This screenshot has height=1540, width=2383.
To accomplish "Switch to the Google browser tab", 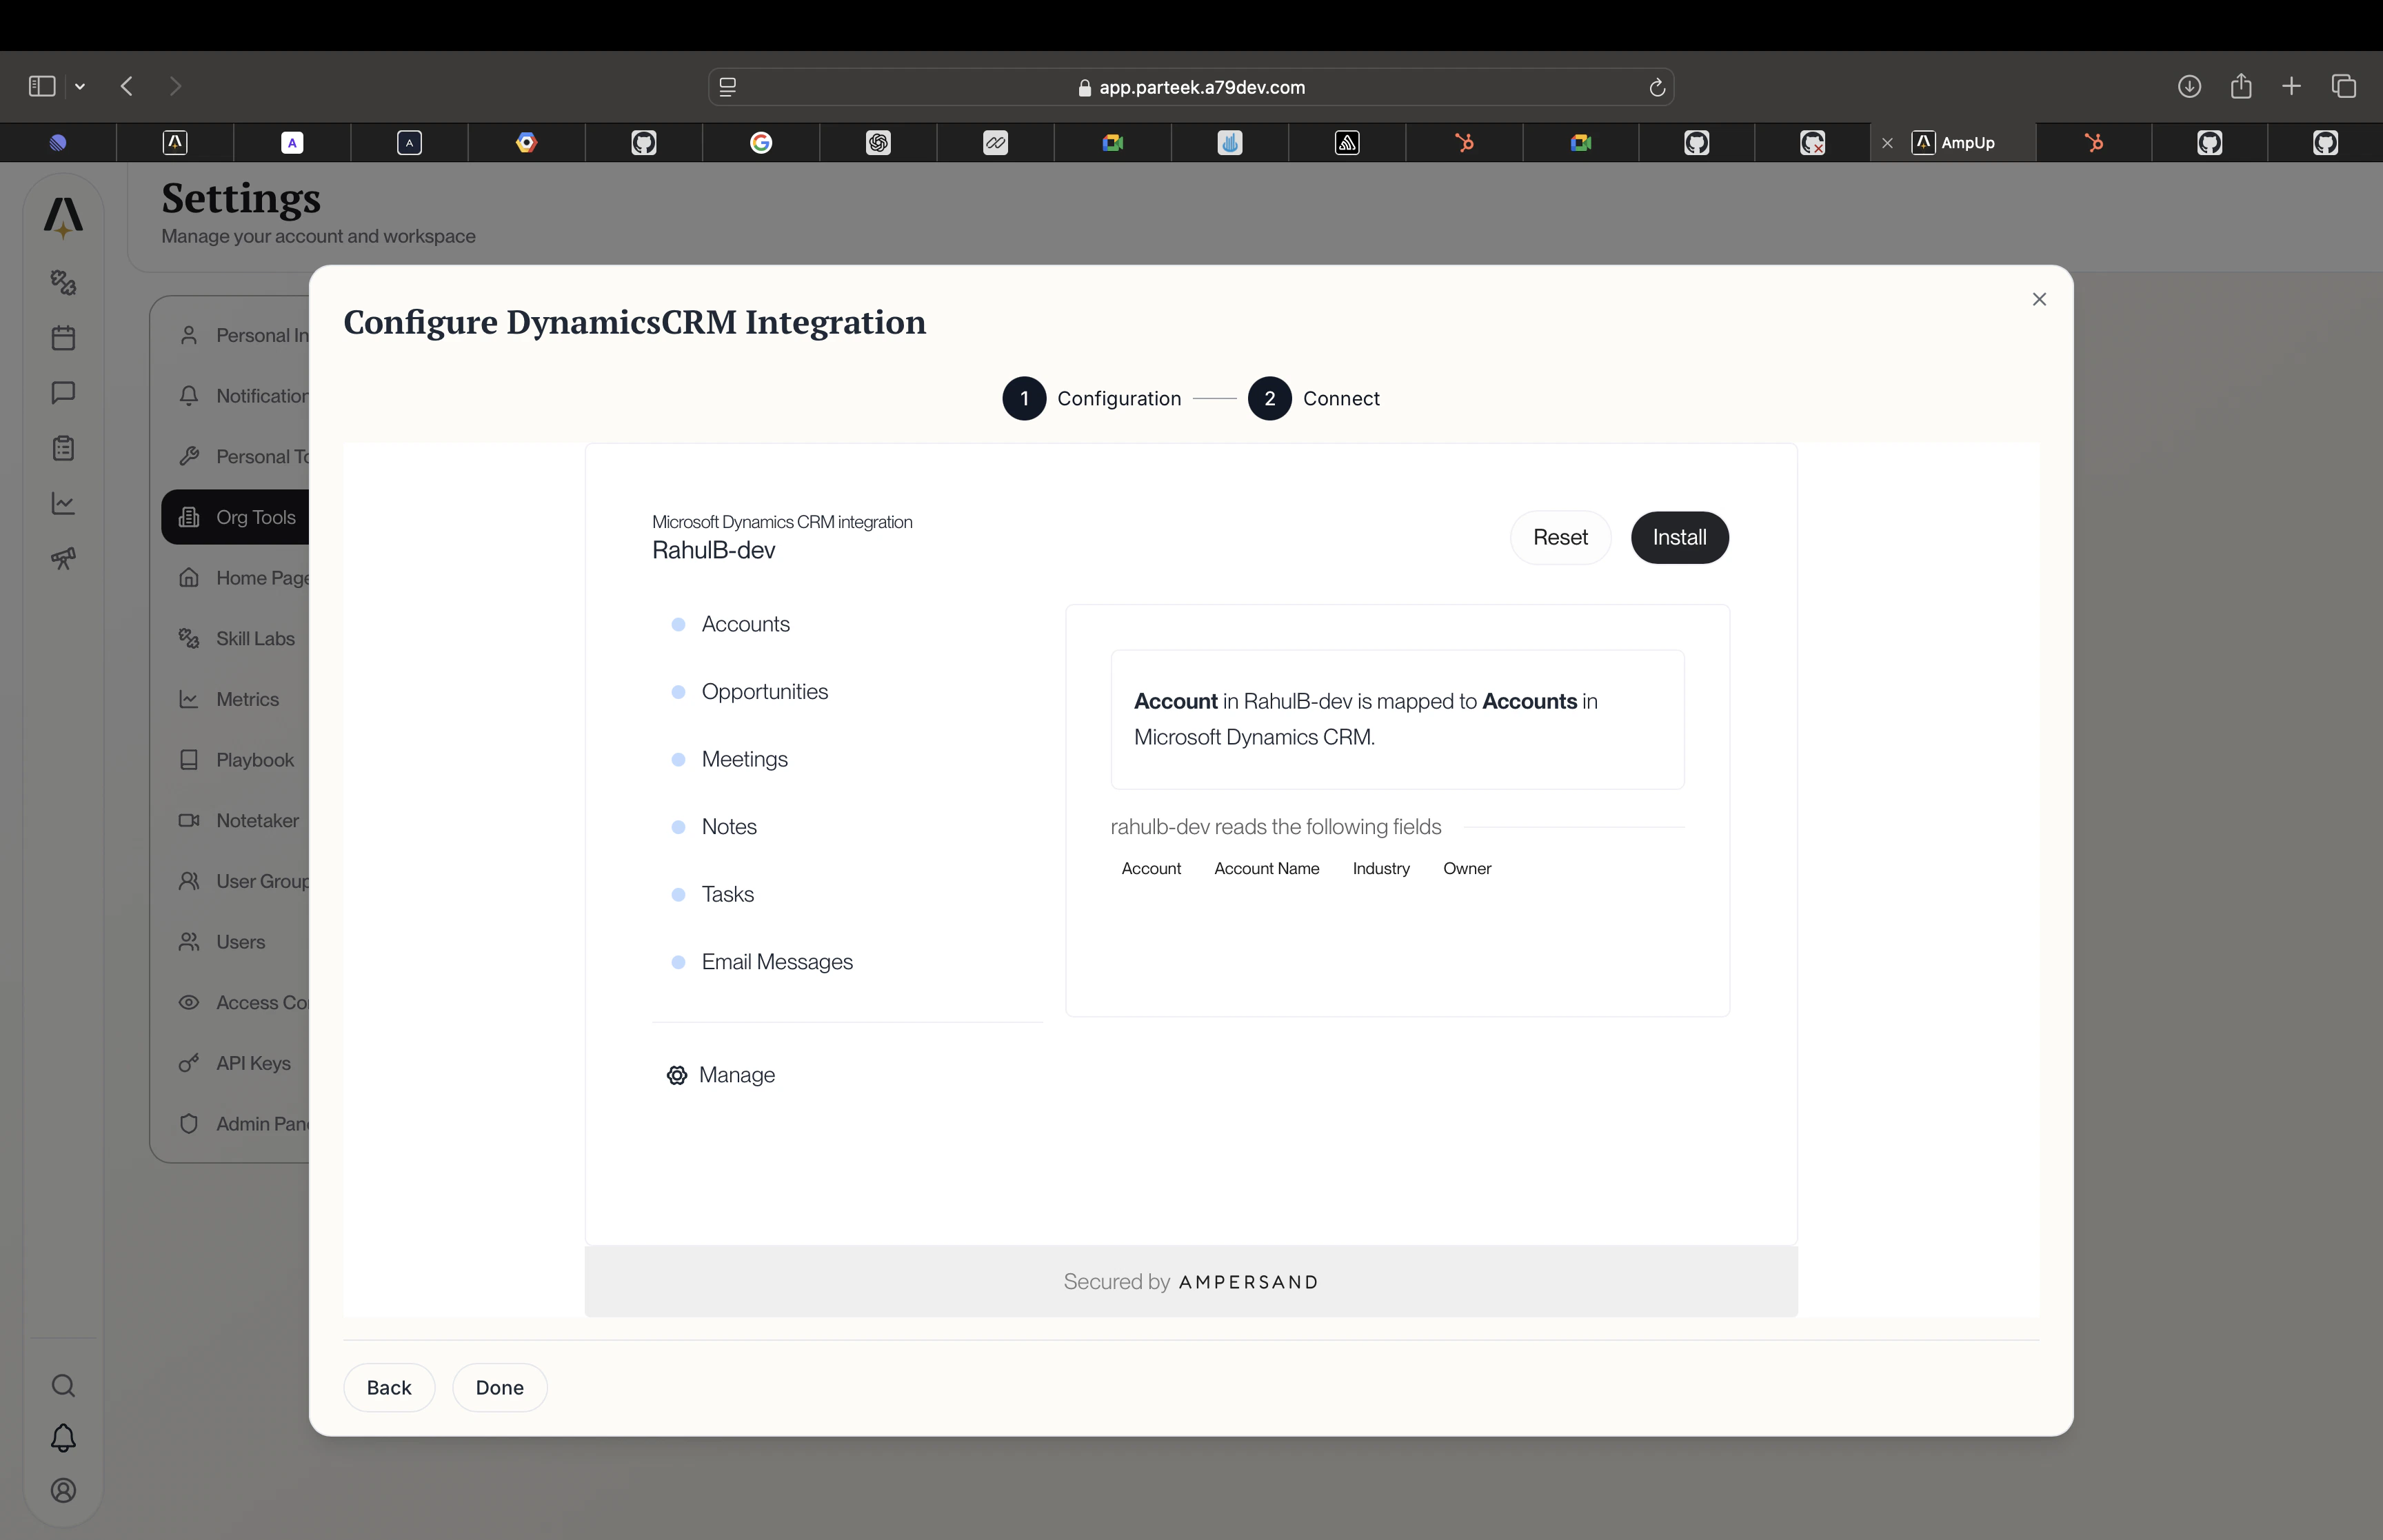I will tap(761, 143).
